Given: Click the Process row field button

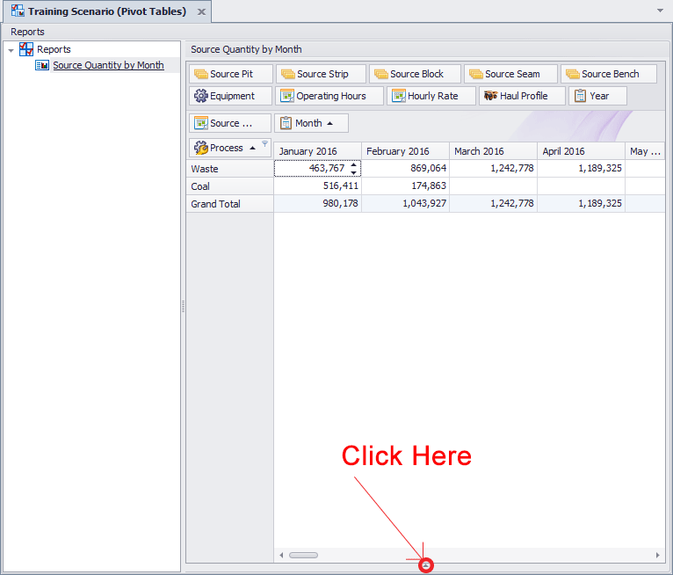Looking at the screenshot, I should tap(230, 148).
